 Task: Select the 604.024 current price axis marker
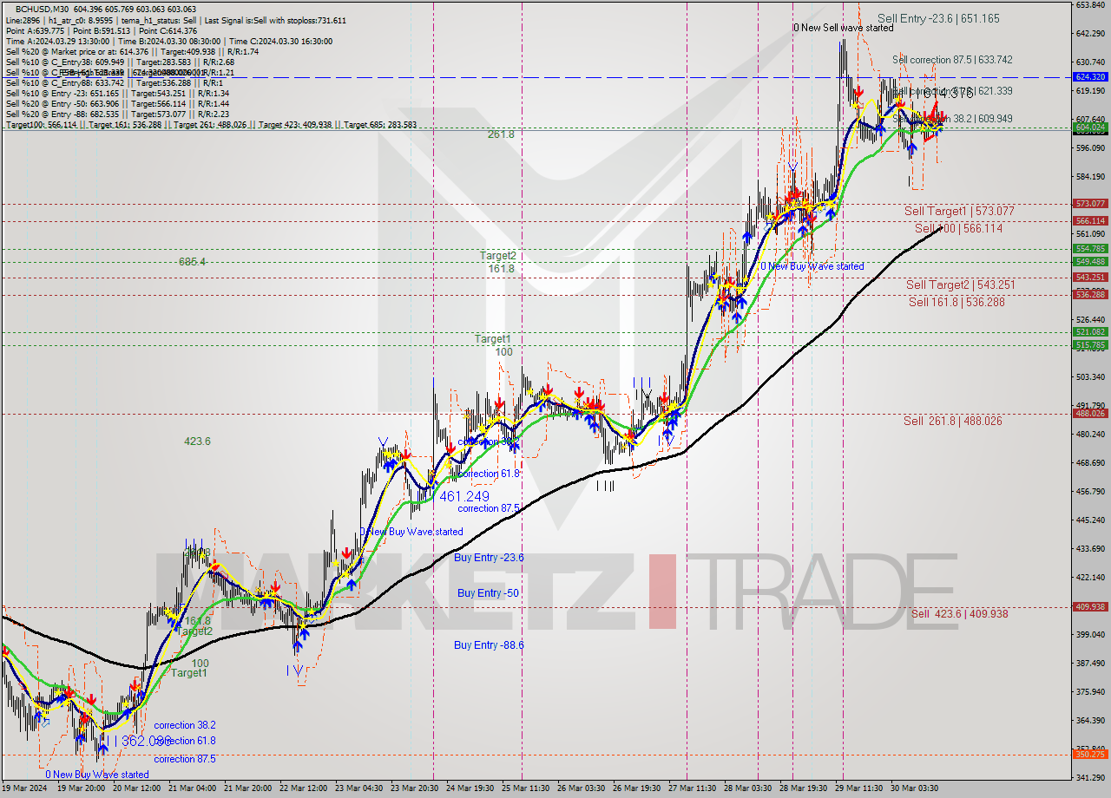[1090, 127]
